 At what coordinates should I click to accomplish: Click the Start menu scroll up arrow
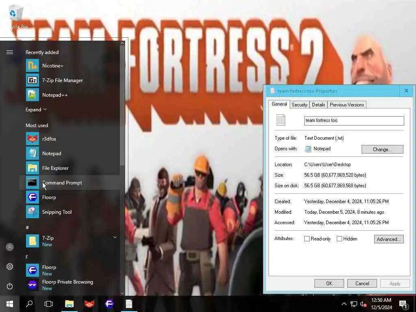click(122, 43)
